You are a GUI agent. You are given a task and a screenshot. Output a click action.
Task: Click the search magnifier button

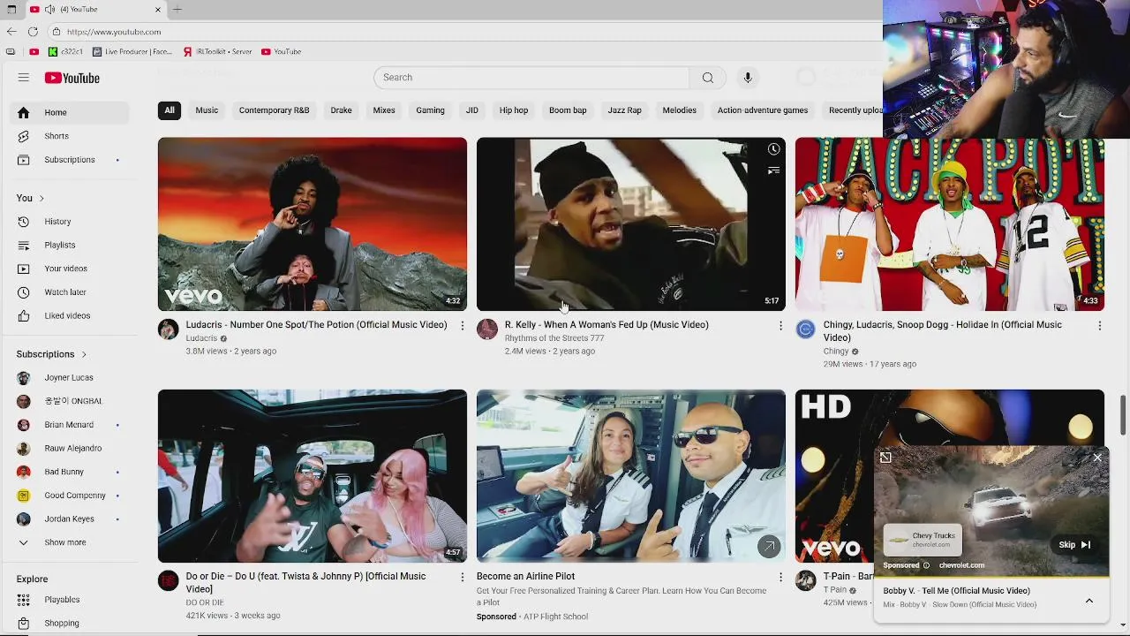coord(707,78)
